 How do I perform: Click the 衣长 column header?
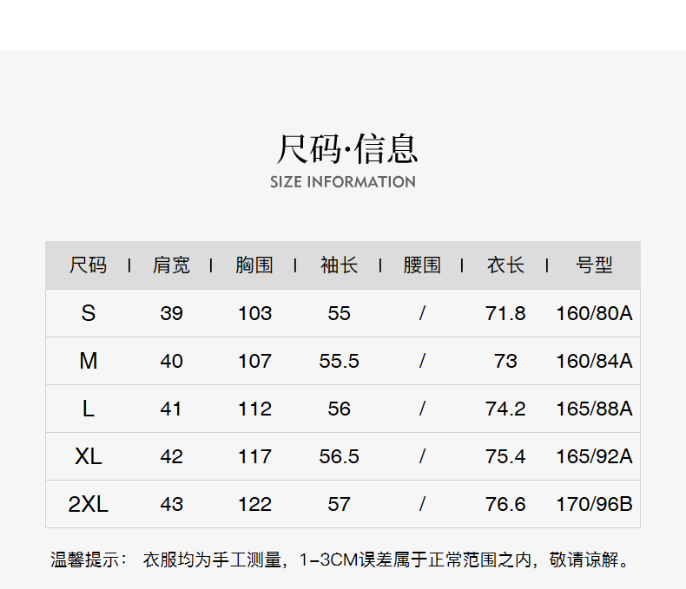pyautogui.click(x=505, y=265)
